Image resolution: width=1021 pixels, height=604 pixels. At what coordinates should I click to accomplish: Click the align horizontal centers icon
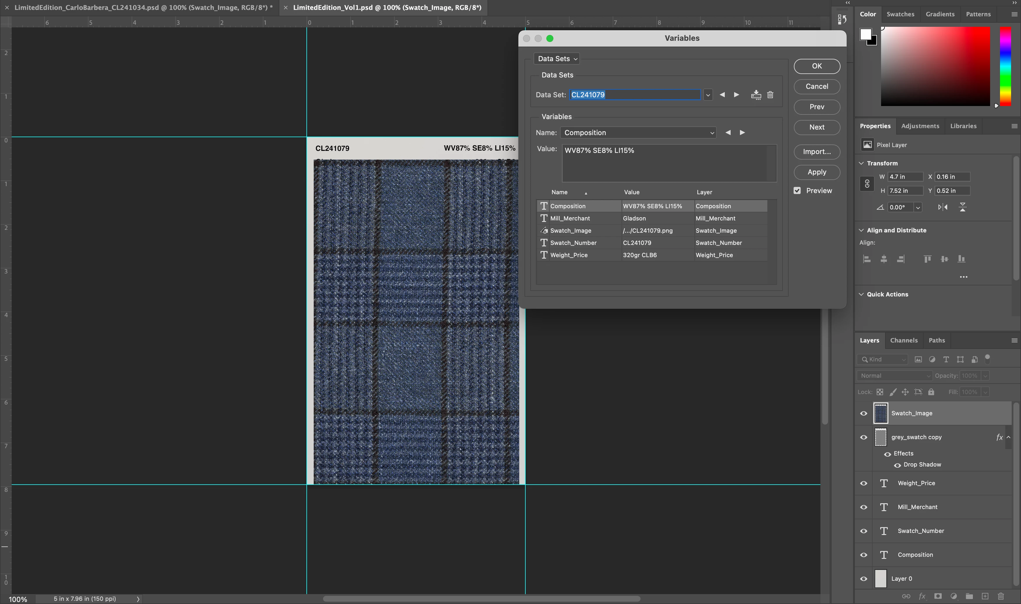(x=884, y=259)
